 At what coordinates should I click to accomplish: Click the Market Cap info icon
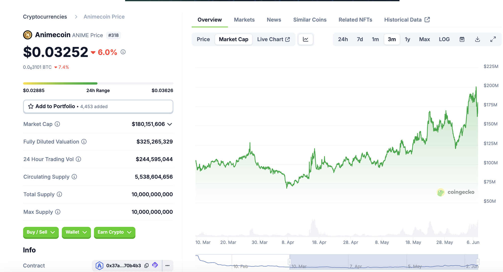[x=57, y=124]
